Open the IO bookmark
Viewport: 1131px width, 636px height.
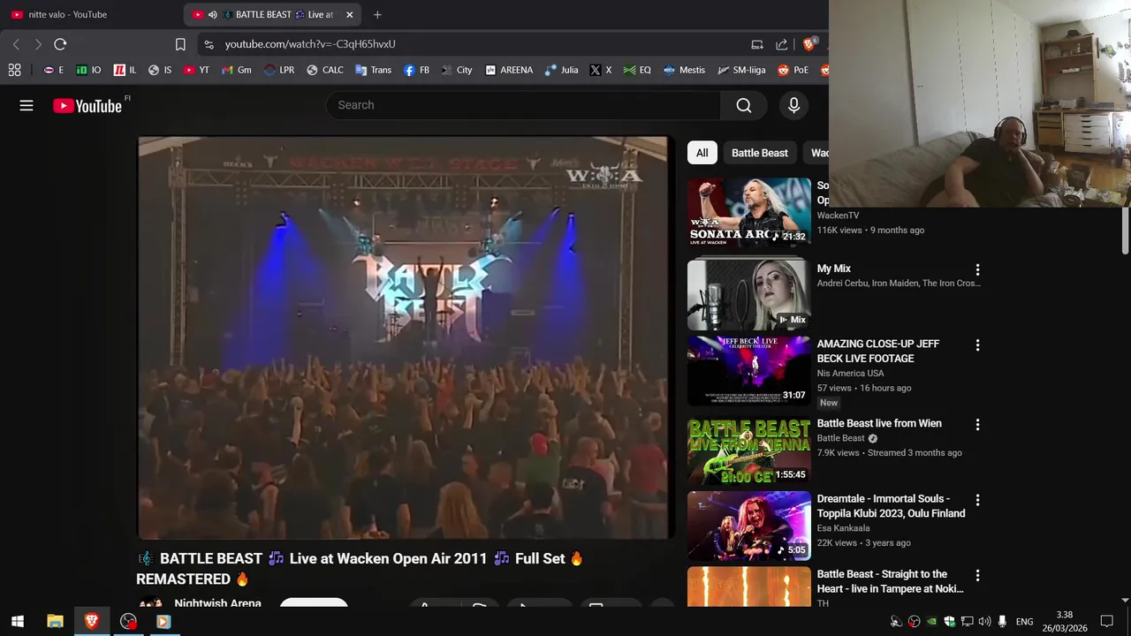click(88, 70)
